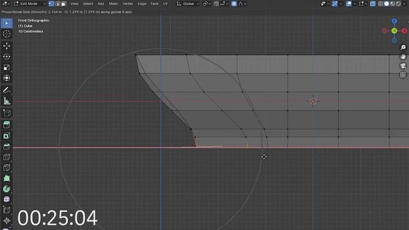409x230 pixels.
Task: Open the Select menu
Action: 88,4
